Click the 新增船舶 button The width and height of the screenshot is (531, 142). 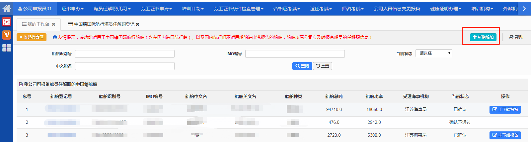[483, 37]
